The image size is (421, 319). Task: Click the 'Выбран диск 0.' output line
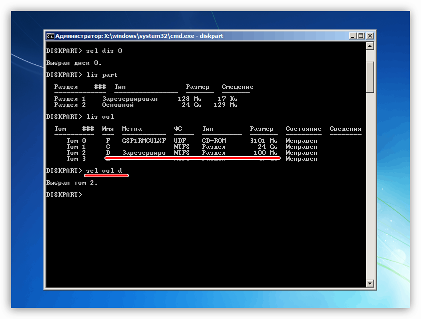click(74, 63)
